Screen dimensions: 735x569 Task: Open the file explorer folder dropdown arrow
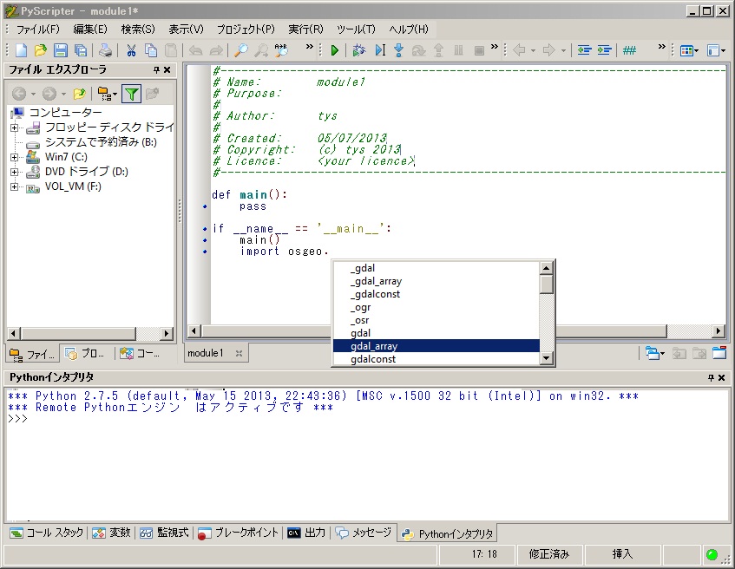click(x=115, y=94)
